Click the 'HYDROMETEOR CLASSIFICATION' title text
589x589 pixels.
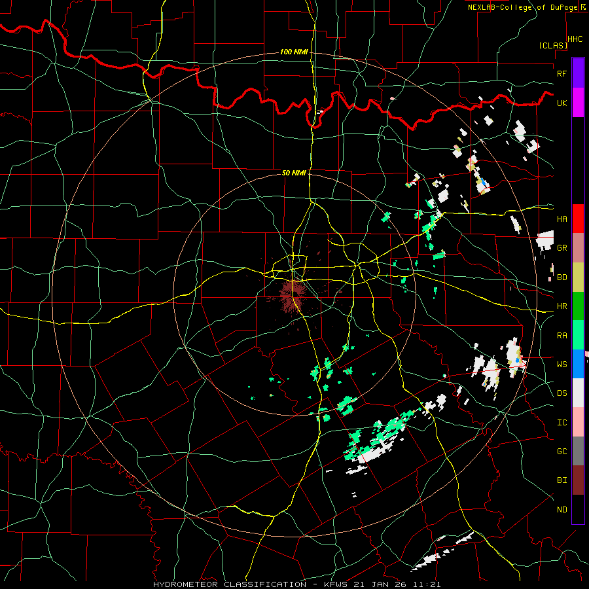coord(230,584)
